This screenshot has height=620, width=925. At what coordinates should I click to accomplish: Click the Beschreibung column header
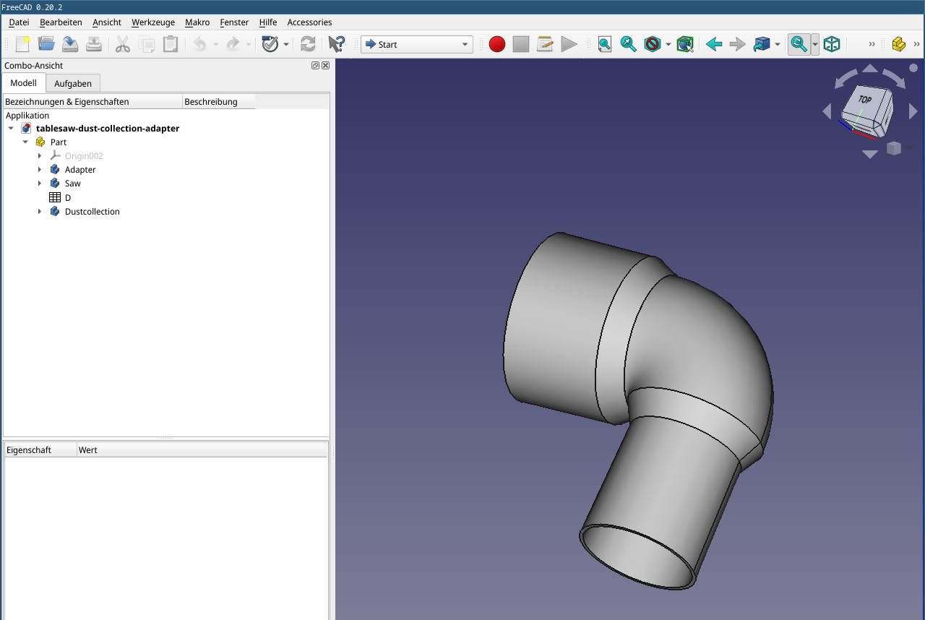point(211,102)
